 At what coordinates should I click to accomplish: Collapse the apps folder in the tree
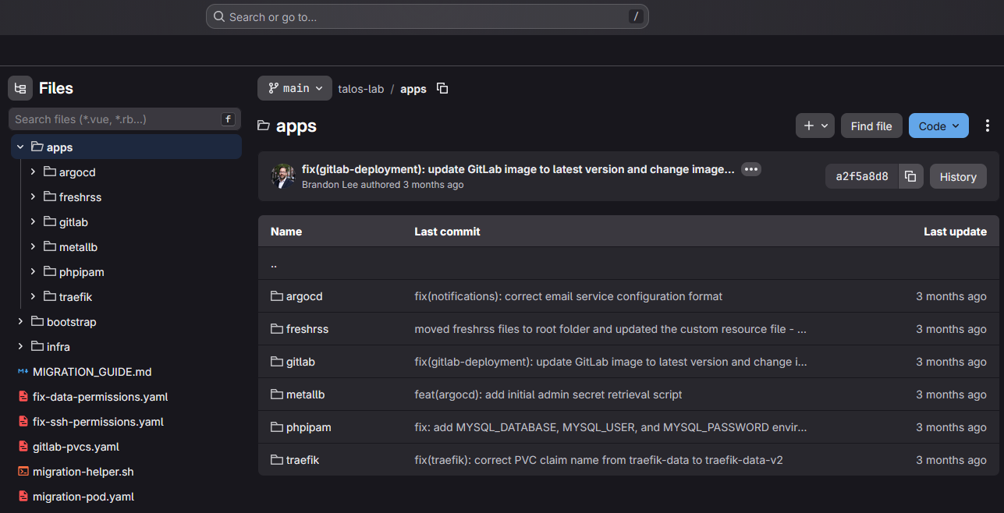pos(20,147)
